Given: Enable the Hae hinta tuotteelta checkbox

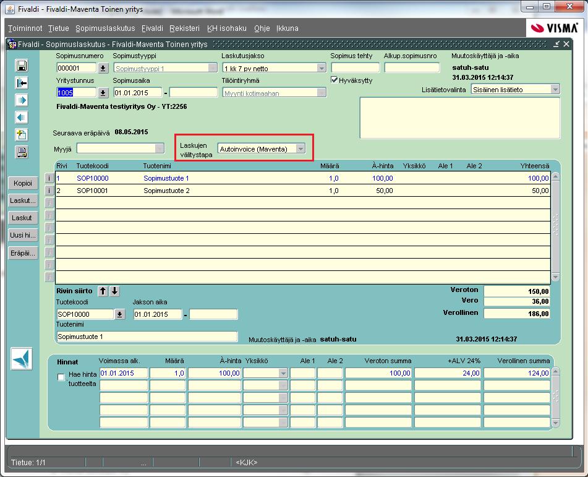Looking at the screenshot, I should pyautogui.click(x=61, y=377).
